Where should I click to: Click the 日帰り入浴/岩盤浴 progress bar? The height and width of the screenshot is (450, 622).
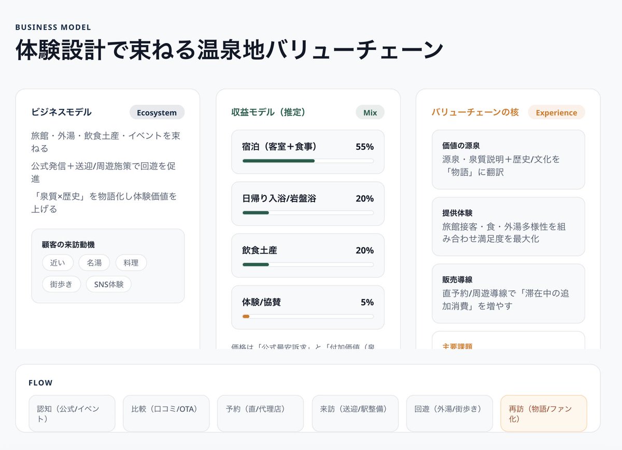(x=308, y=213)
